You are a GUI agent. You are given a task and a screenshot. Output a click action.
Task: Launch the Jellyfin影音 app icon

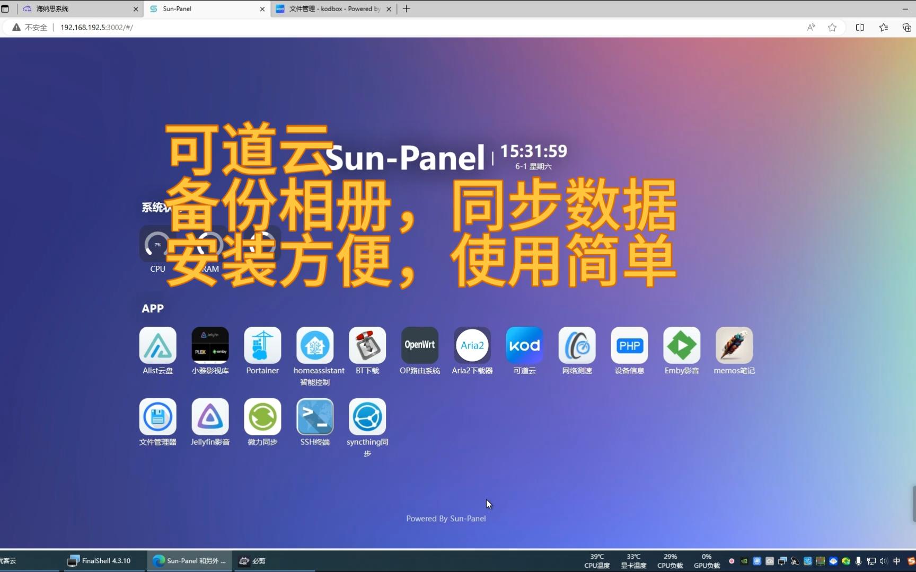point(210,417)
